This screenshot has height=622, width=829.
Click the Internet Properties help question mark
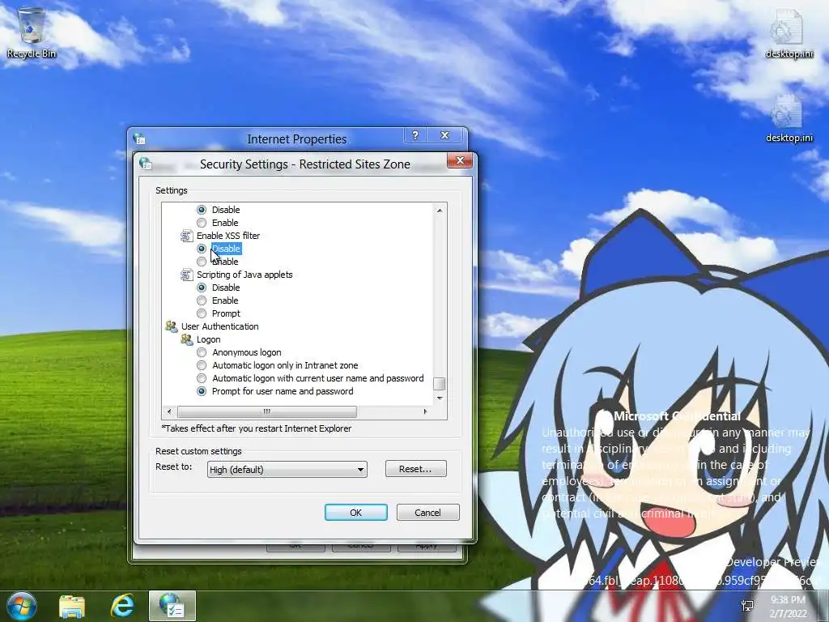click(415, 135)
